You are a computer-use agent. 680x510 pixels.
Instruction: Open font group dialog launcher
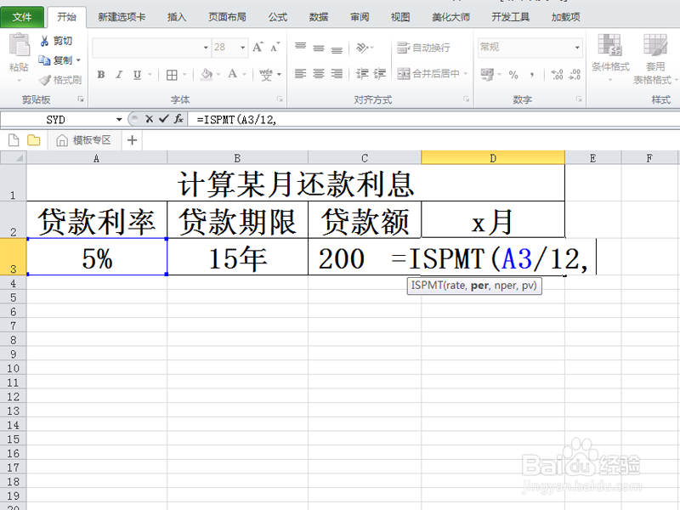coord(280,99)
